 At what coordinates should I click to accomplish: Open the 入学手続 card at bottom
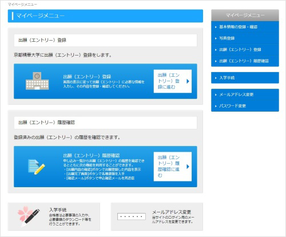pos(54,217)
